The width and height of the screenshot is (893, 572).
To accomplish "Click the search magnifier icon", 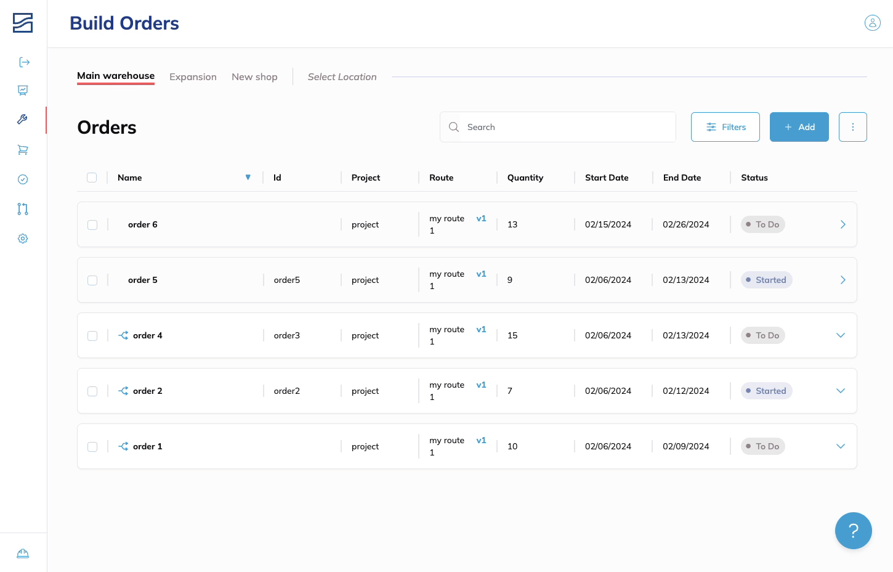I will point(454,127).
